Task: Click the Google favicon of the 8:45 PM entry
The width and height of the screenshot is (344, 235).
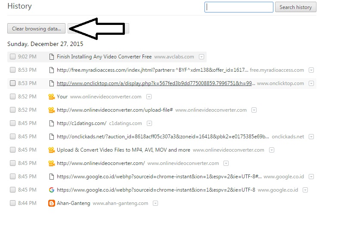Action: (x=52, y=190)
